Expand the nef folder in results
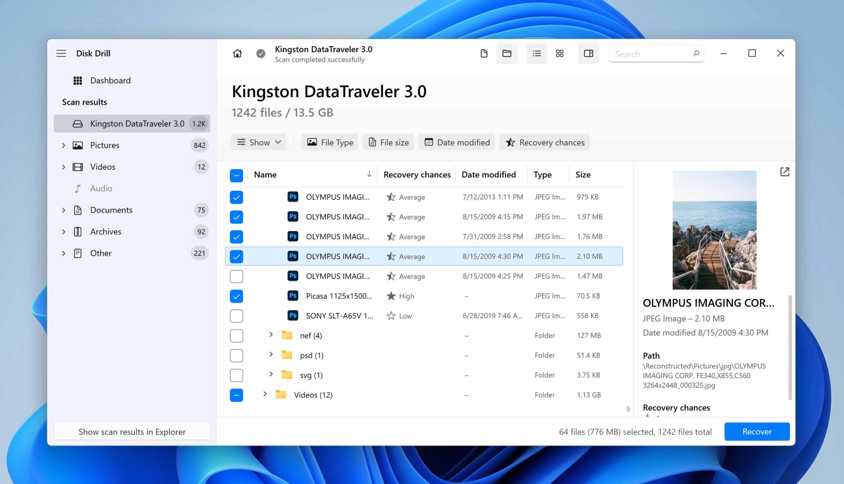 pyautogui.click(x=271, y=335)
